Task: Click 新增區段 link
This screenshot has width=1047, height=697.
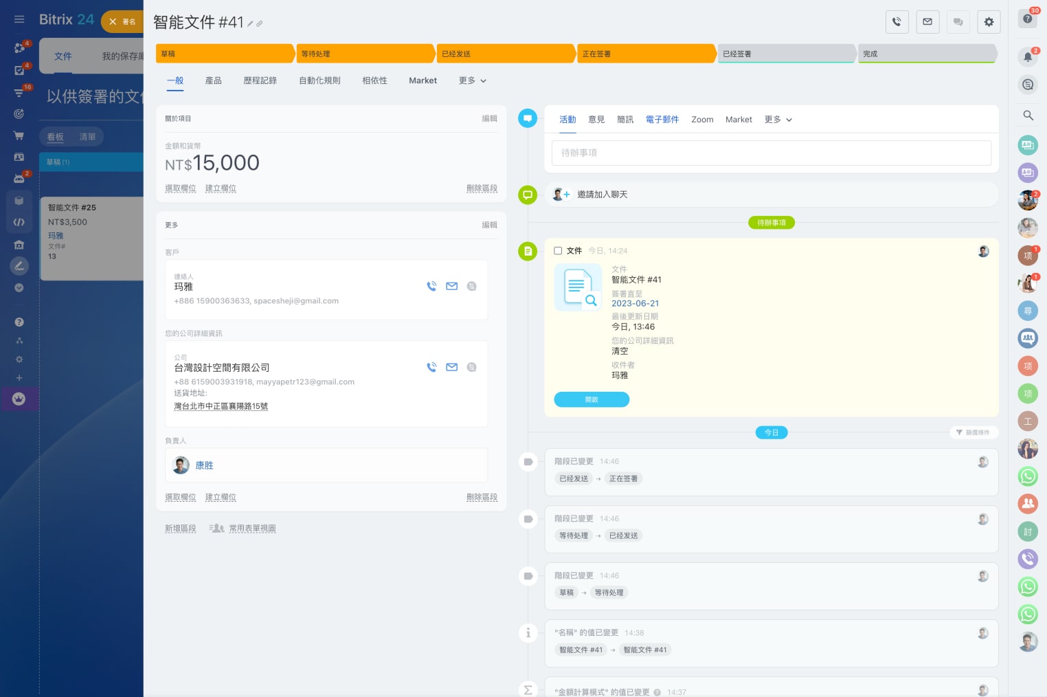Action: click(181, 529)
